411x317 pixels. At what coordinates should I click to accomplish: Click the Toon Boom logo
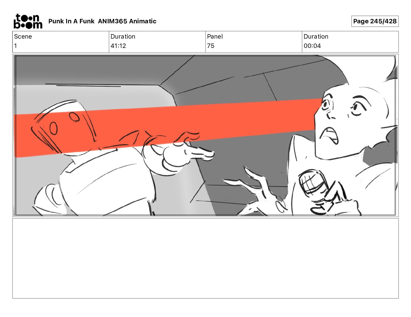28,21
